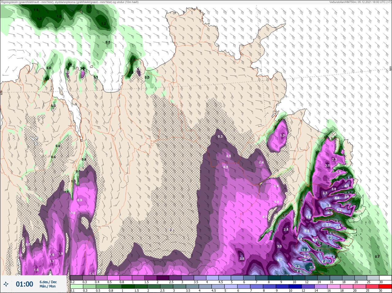Click the 0.9 value in the western pink band

pos(80,200)
